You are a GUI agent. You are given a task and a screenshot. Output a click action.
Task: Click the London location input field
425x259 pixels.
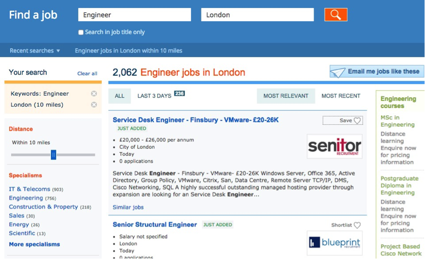pyautogui.click(x=257, y=15)
